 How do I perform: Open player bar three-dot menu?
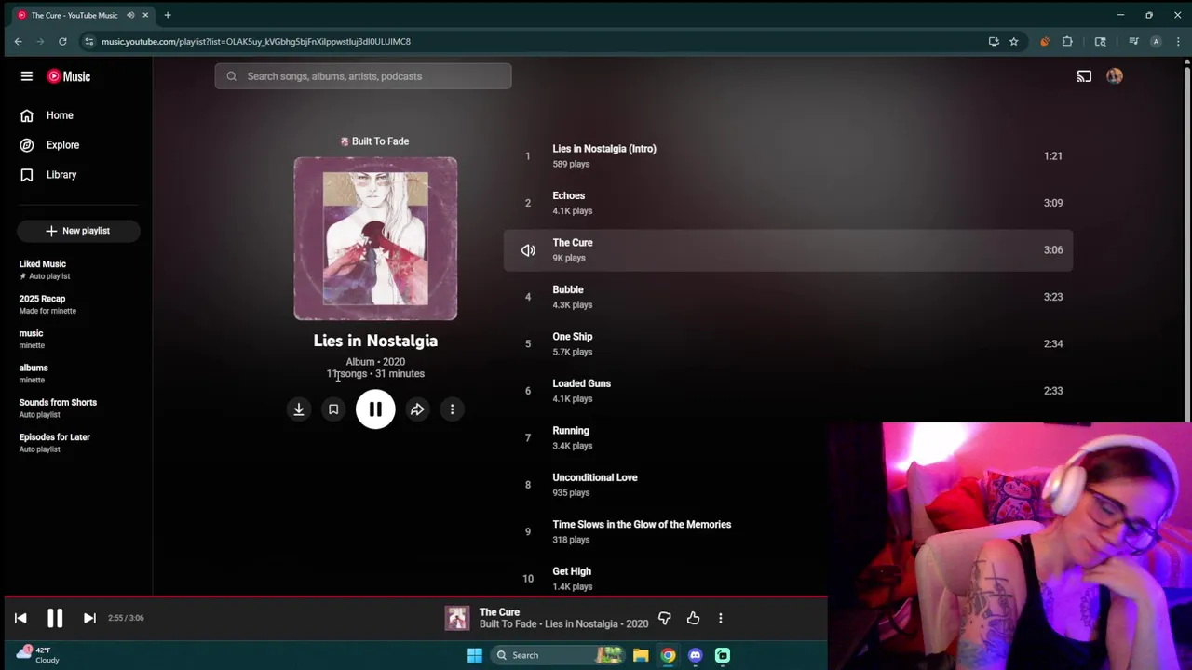tap(720, 618)
